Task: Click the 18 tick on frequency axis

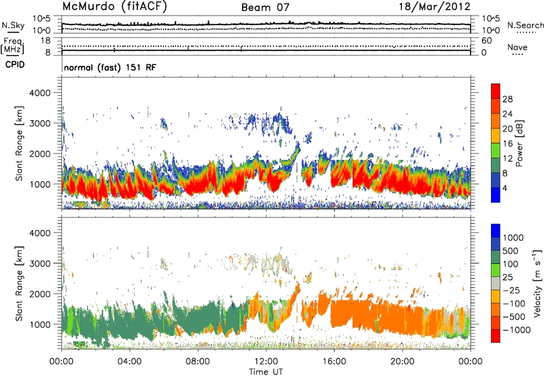Action: pos(46,41)
